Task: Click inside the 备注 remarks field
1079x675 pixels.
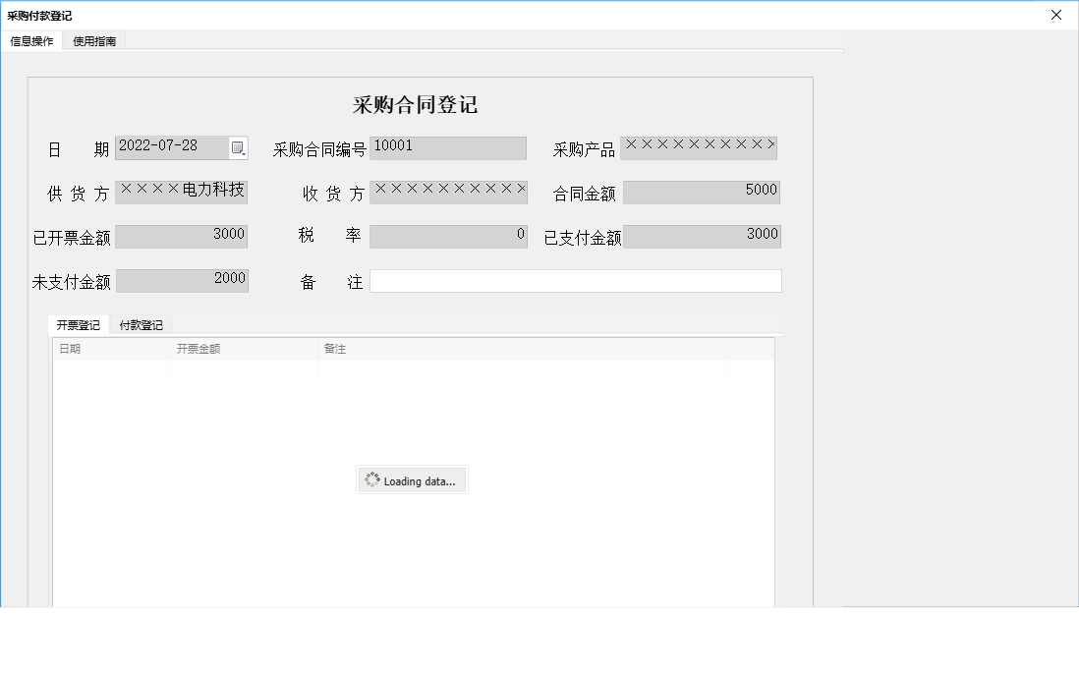Action: pos(575,281)
